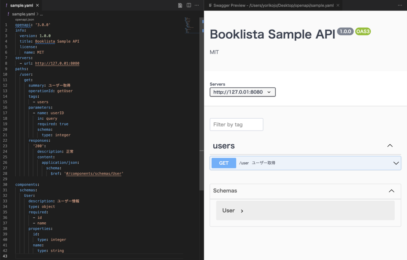Click the Filter by tag input

click(236, 124)
